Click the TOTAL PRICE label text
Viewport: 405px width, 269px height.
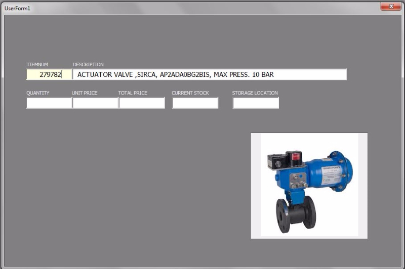tap(133, 93)
